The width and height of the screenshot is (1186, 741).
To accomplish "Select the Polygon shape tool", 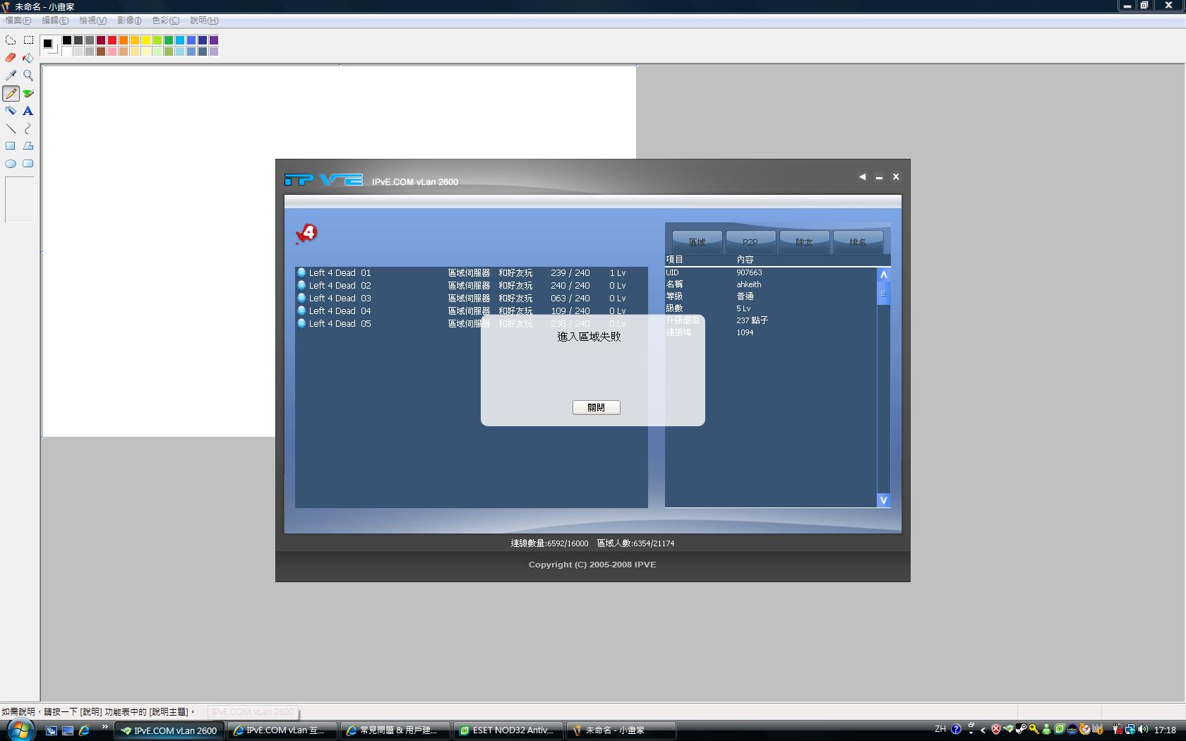I will click(28, 146).
